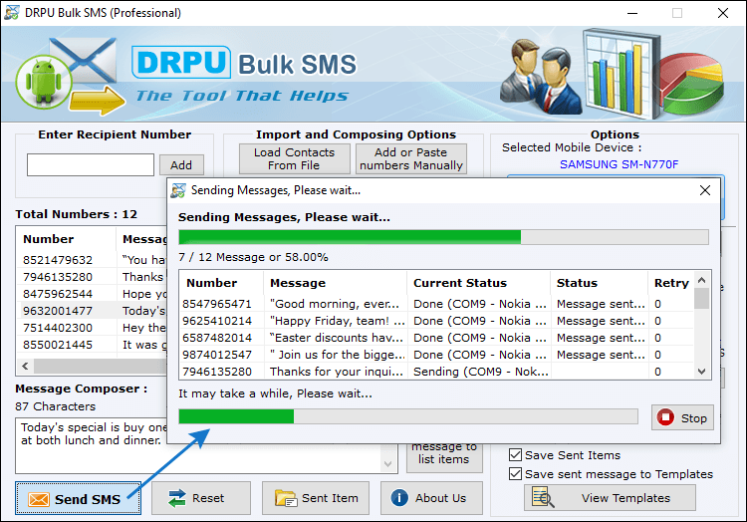Screen dimensions: 747x522
Task: Click the Android robot logo
Action: 44,83
